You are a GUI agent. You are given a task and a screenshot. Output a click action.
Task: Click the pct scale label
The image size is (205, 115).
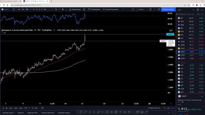click(x=171, y=30)
